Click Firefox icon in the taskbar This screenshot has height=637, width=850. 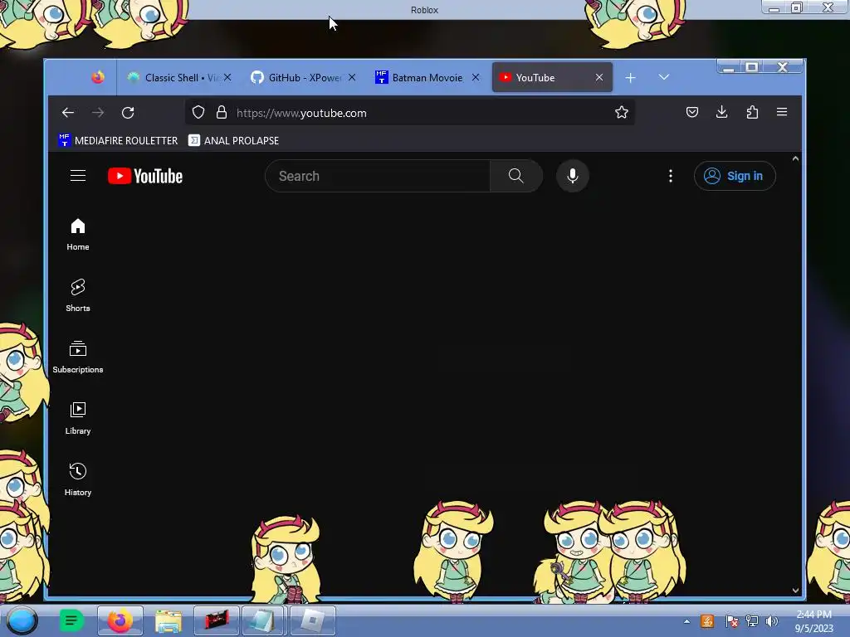[x=120, y=620]
